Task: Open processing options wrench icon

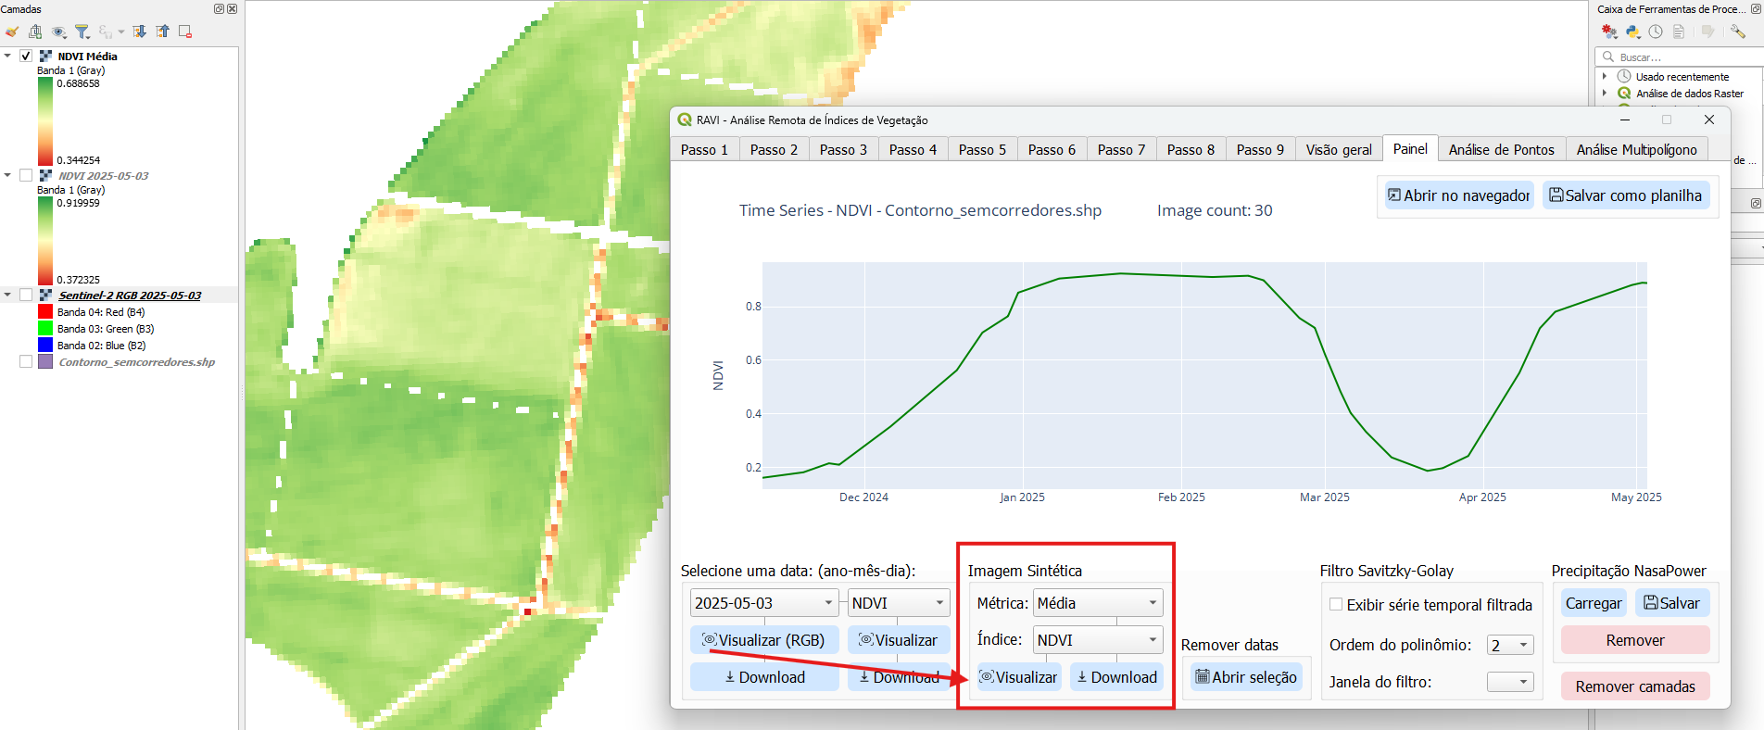Action: pos(1737,32)
